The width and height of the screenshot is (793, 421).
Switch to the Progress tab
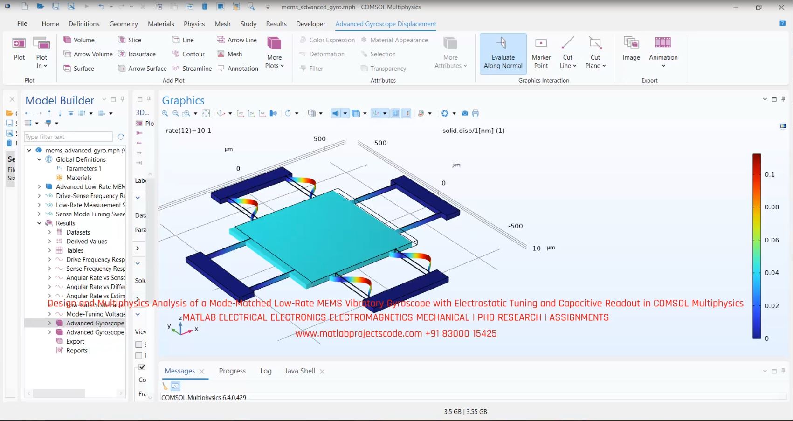coord(232,371)
